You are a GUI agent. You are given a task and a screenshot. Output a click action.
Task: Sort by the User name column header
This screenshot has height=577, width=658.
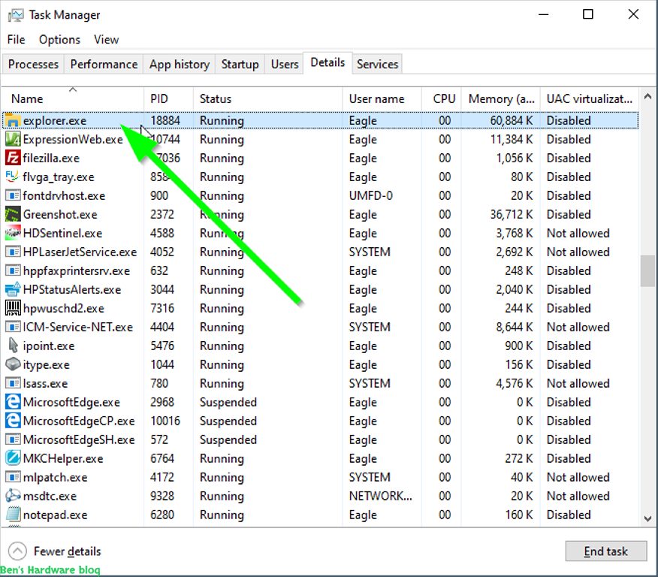click(x=382, y=99)
